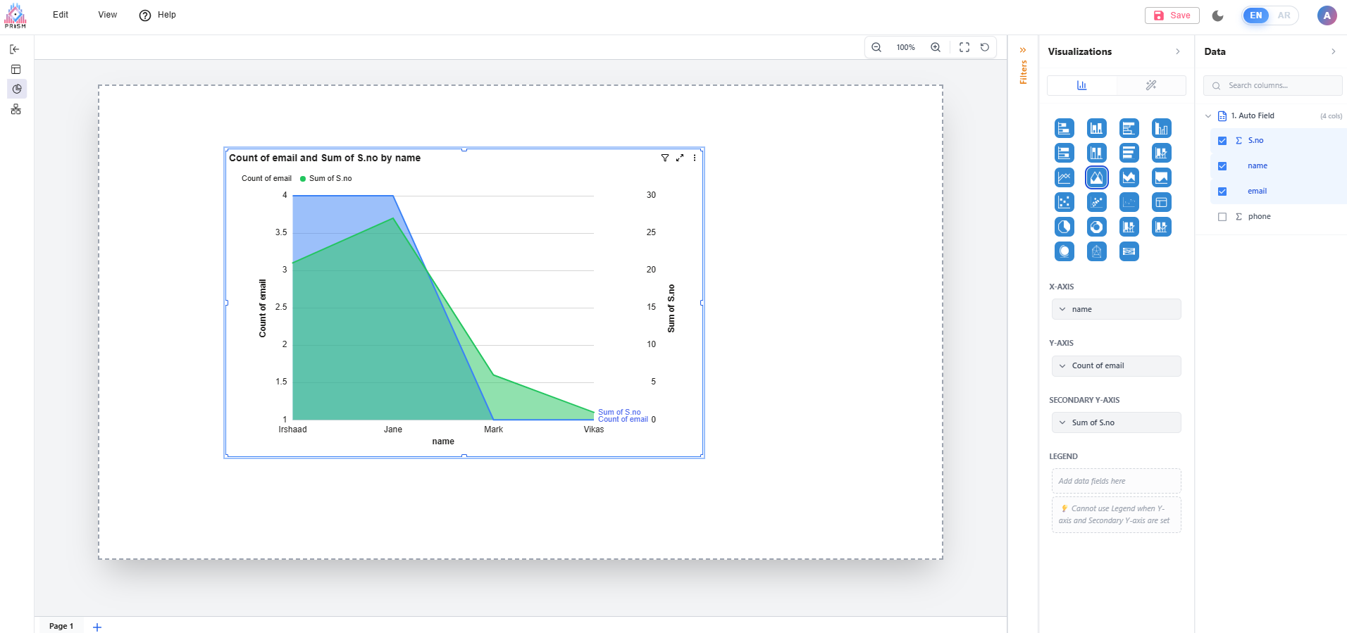The image size is (1347, 633).
Task: Select the line chart visualization icon
Action: 1064,177
